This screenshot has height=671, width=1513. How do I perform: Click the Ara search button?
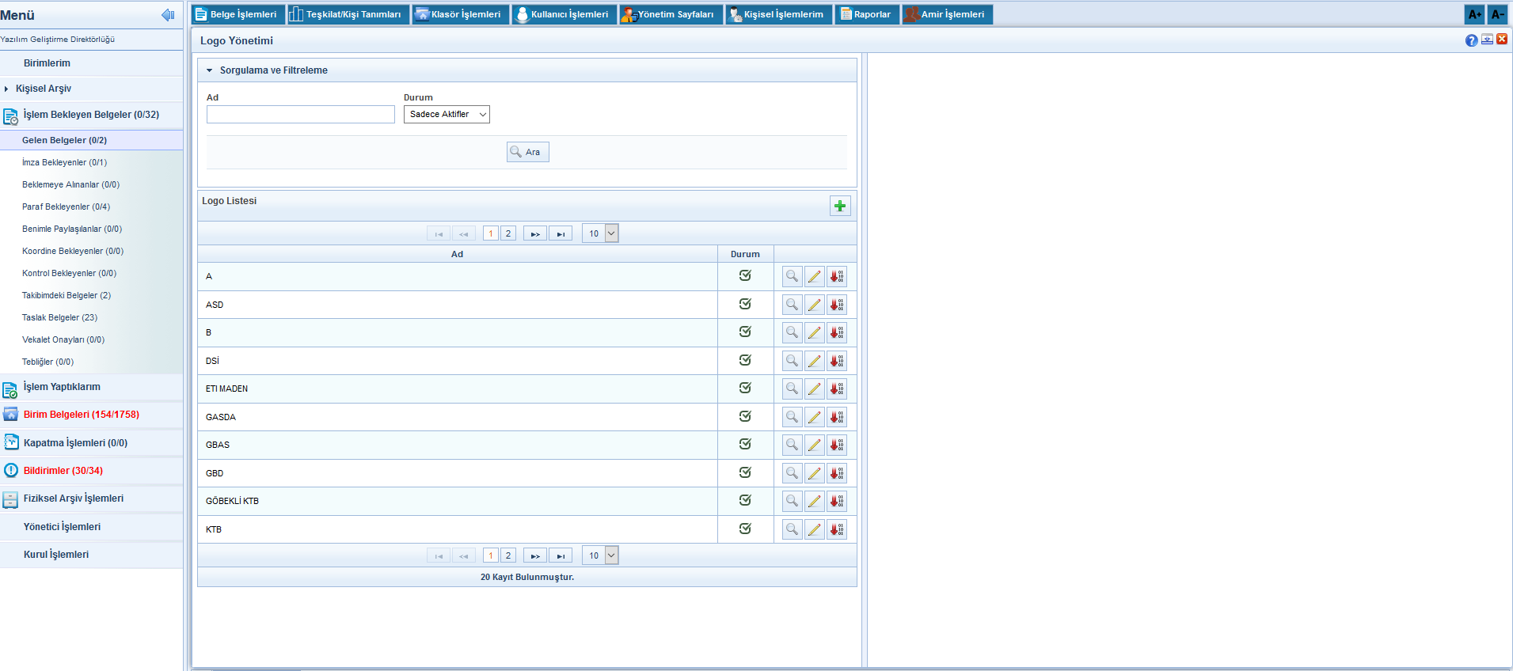point(527,152)
